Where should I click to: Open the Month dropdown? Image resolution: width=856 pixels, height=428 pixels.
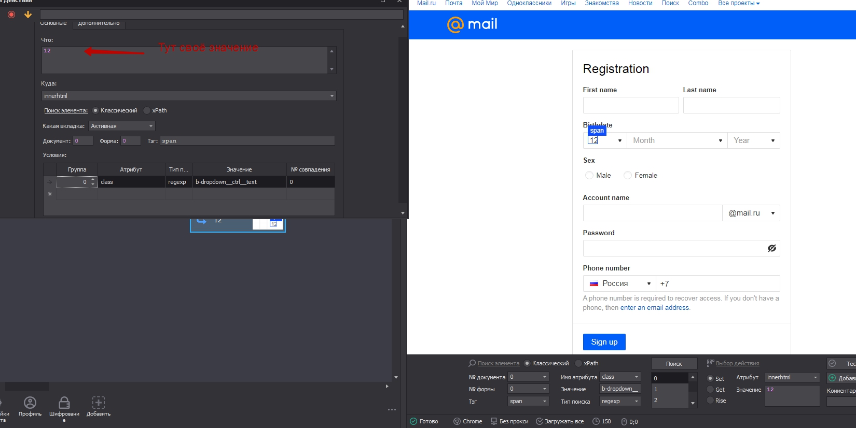[x=676, y=140]
